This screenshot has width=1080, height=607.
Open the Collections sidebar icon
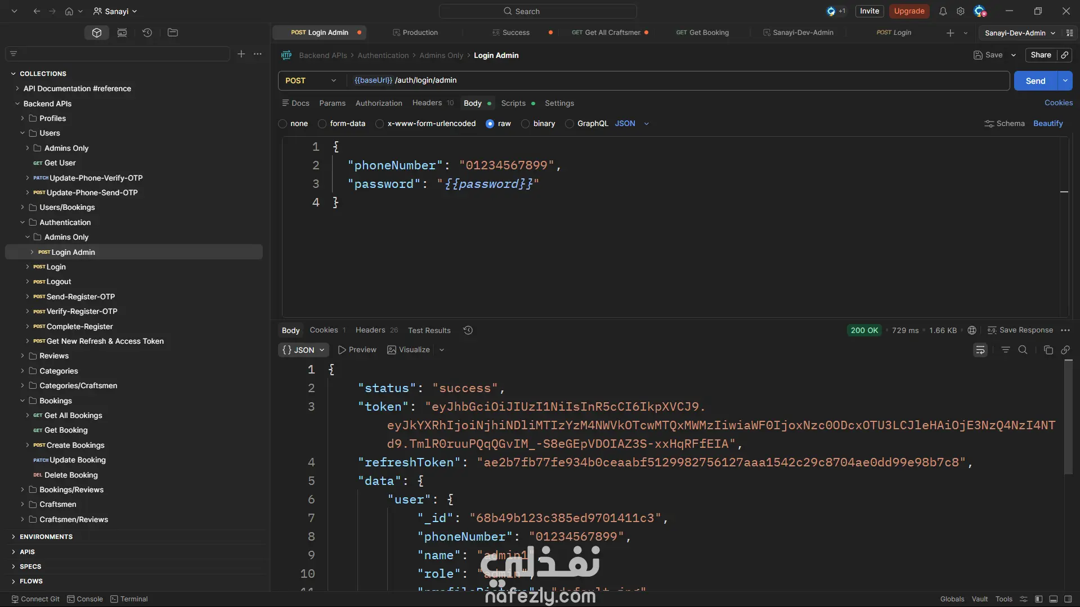[x=97, y=33]
